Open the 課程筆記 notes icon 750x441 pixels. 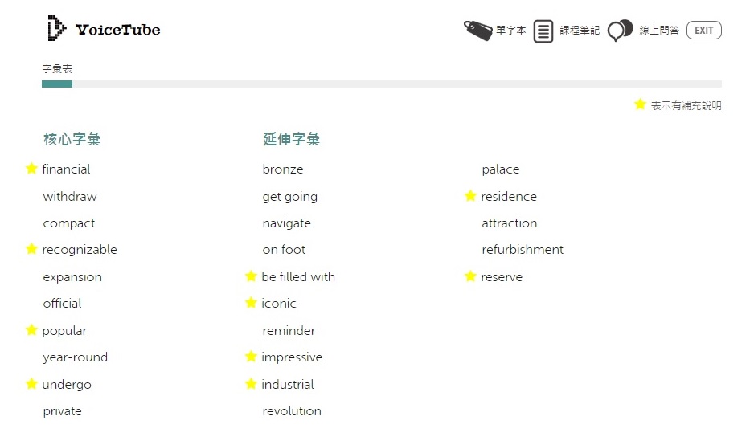point(543,31)
